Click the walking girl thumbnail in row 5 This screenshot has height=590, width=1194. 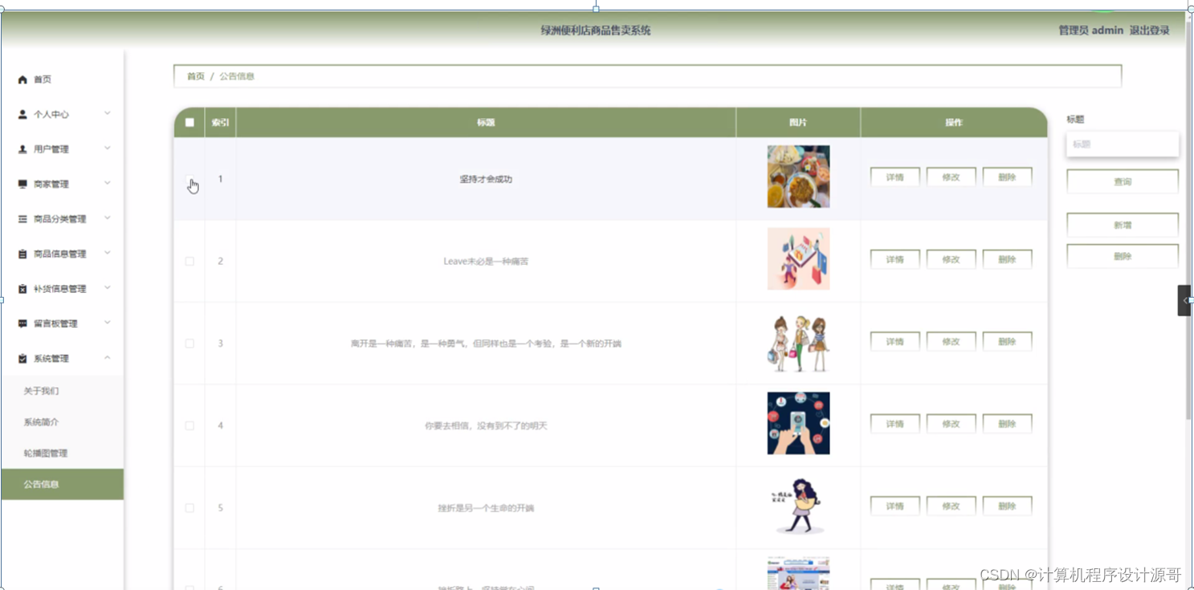(x=798, y=506)
